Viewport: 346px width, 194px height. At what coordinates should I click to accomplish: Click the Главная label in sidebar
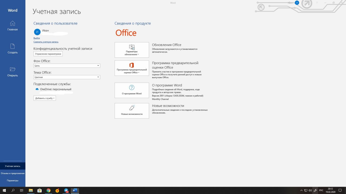click(x=12, y=29)
